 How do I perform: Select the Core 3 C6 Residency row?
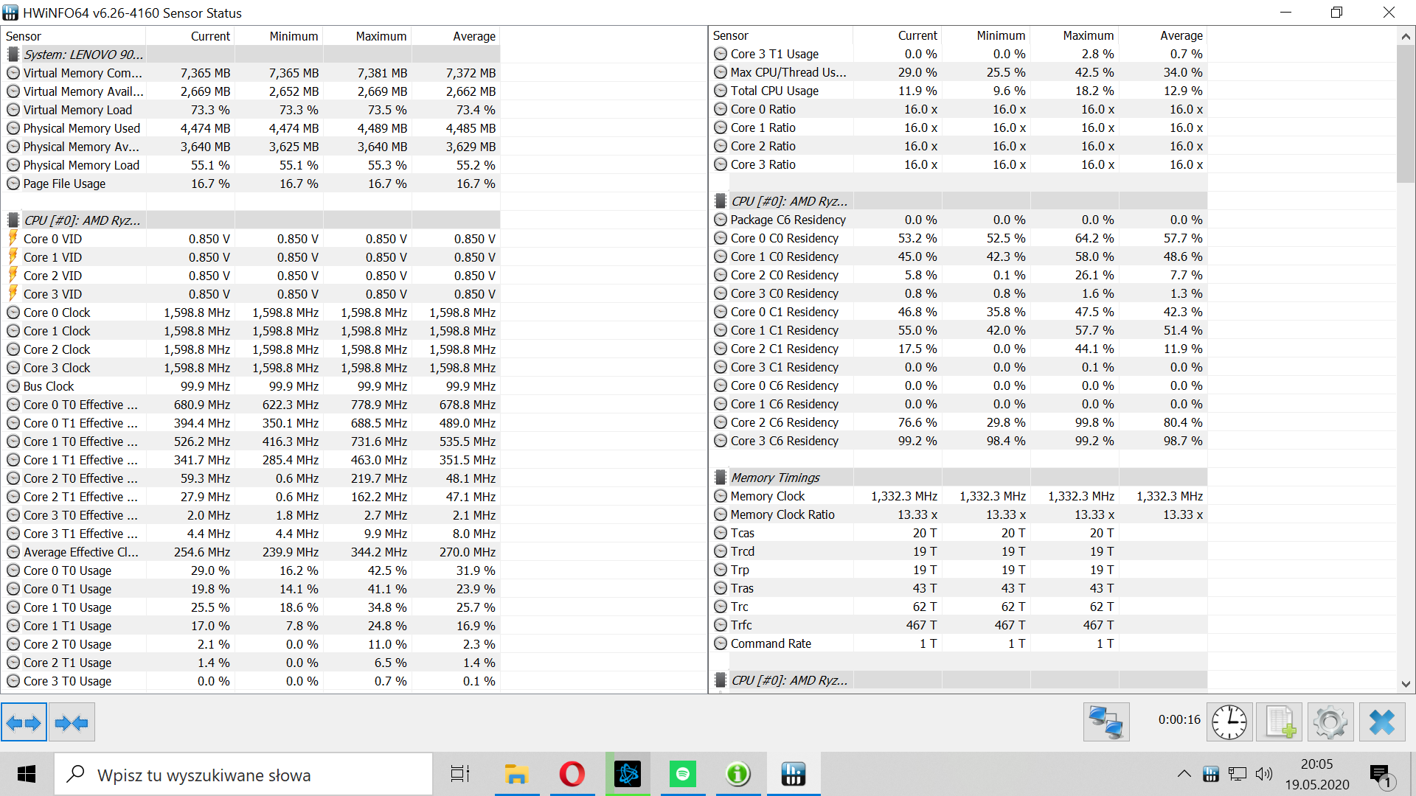pos(959,441)
